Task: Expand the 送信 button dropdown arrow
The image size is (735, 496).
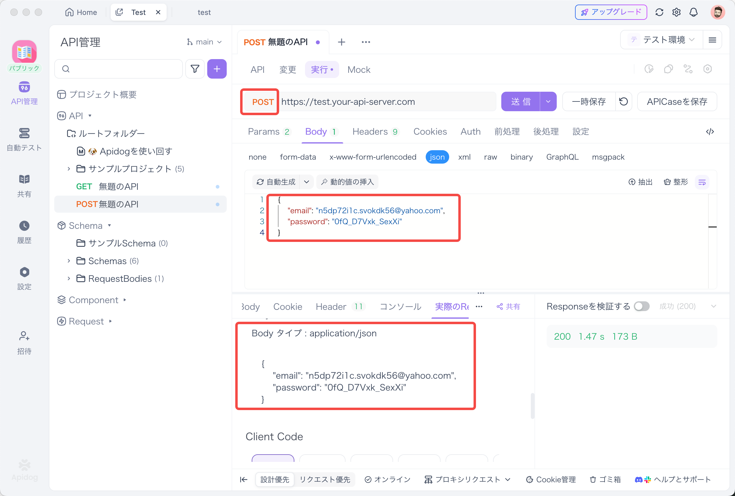Action: [x=548, y=102]
